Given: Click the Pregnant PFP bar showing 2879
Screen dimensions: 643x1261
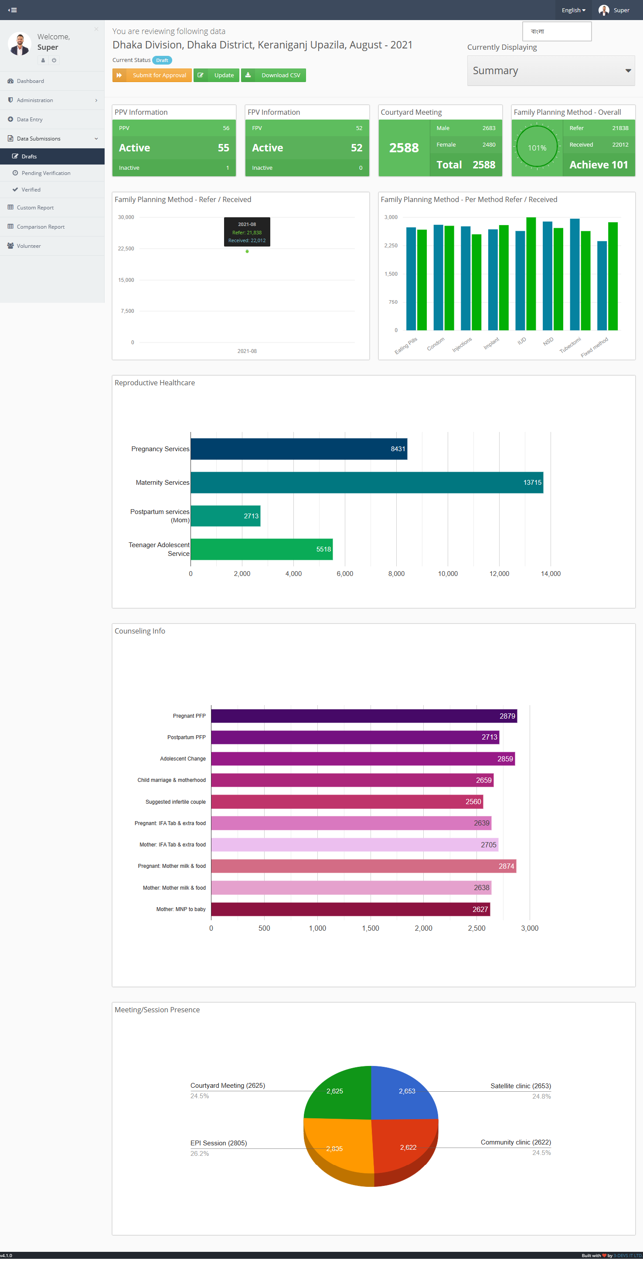Looking at the screenshot, I should click(x=364, y=716).
